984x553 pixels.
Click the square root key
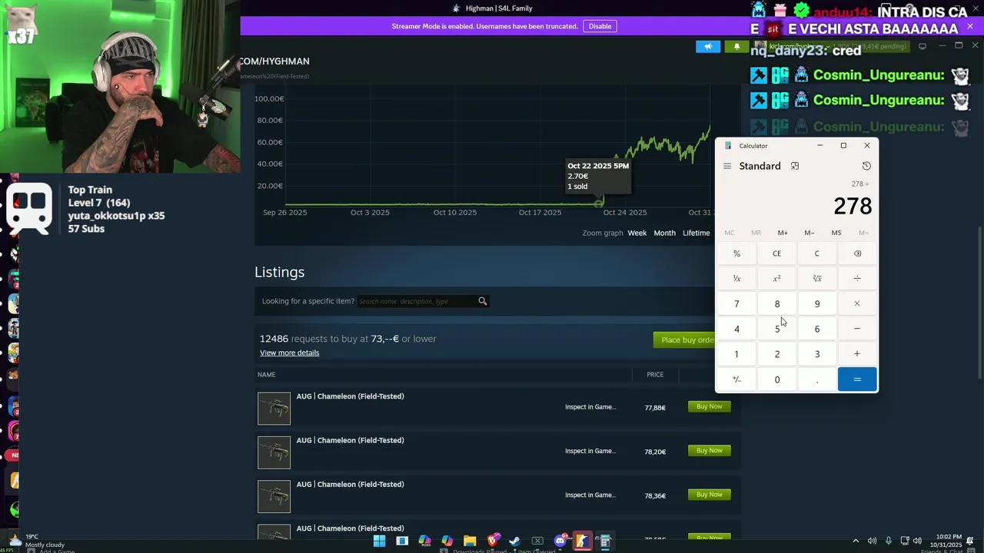pyautogui.click(x=817, y=279)
